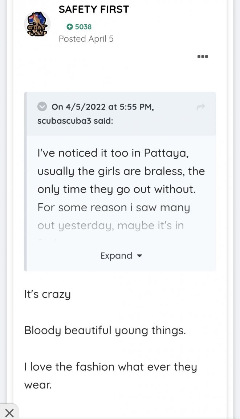View the 5038 reputation score
240x419 pixels.
[83, 27]
